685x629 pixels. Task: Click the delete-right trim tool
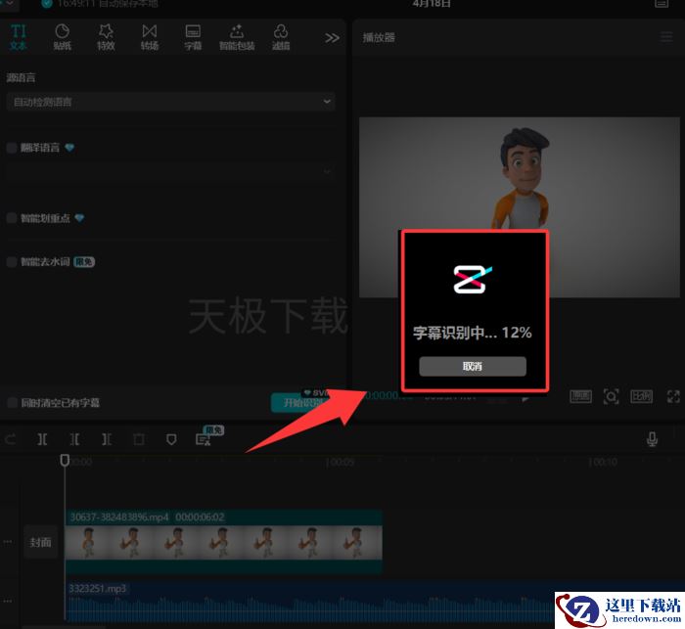(x=107, y=439)
